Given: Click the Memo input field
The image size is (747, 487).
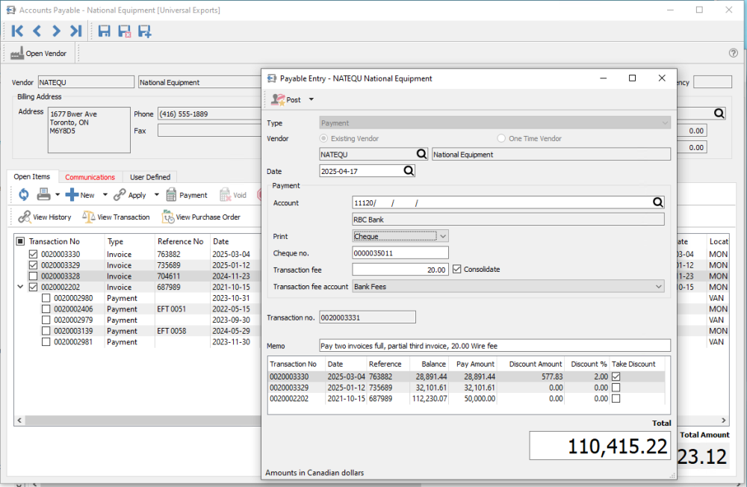Looking at the screenshot, I should 495,346.
